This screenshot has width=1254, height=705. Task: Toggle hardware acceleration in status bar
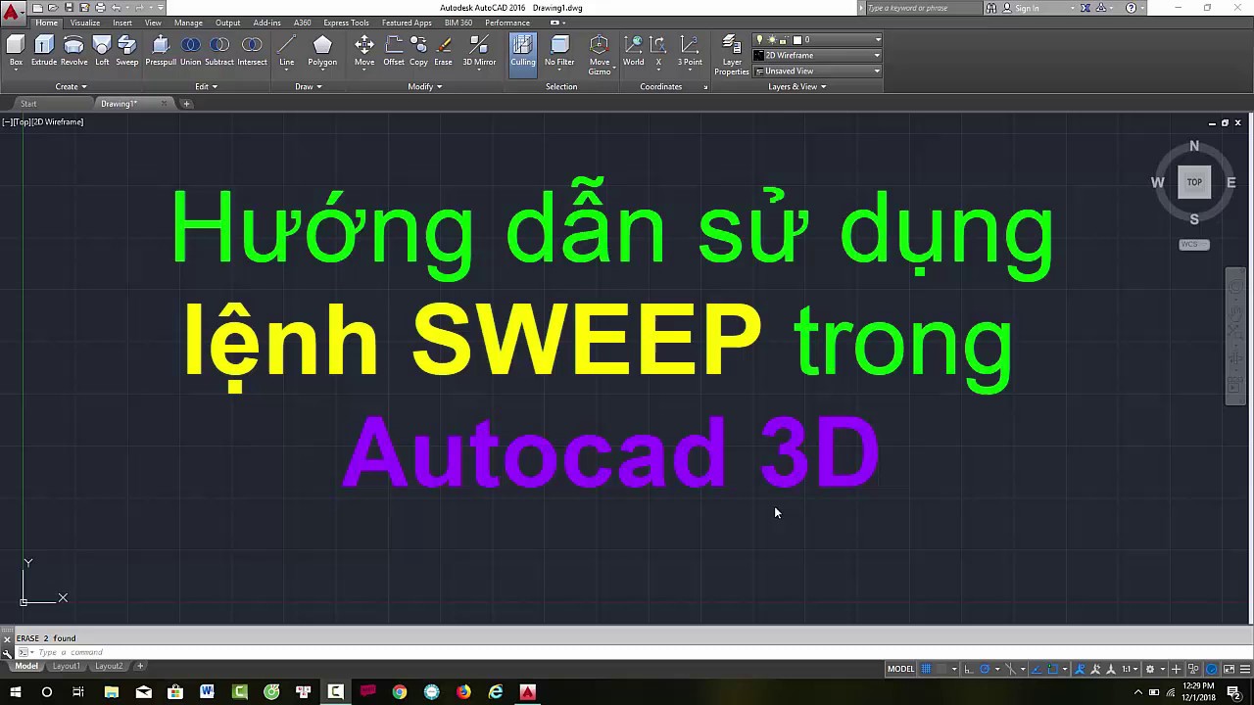[1212, 669]
